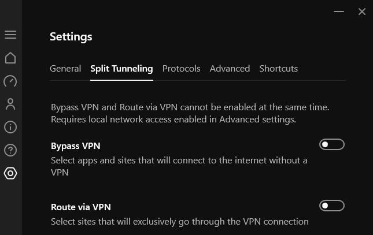This screenshot has width=373, height=235.
Task: Switch to the General tab
Action: 65,69
